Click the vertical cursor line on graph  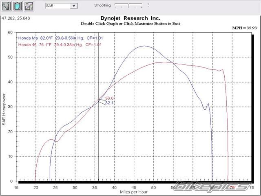tap(98, 107)
